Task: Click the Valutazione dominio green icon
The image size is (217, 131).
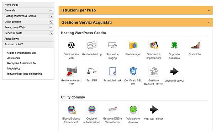Action: point(133,109)
